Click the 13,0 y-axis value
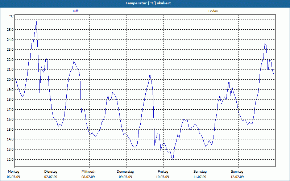 (x=10, y=149)
